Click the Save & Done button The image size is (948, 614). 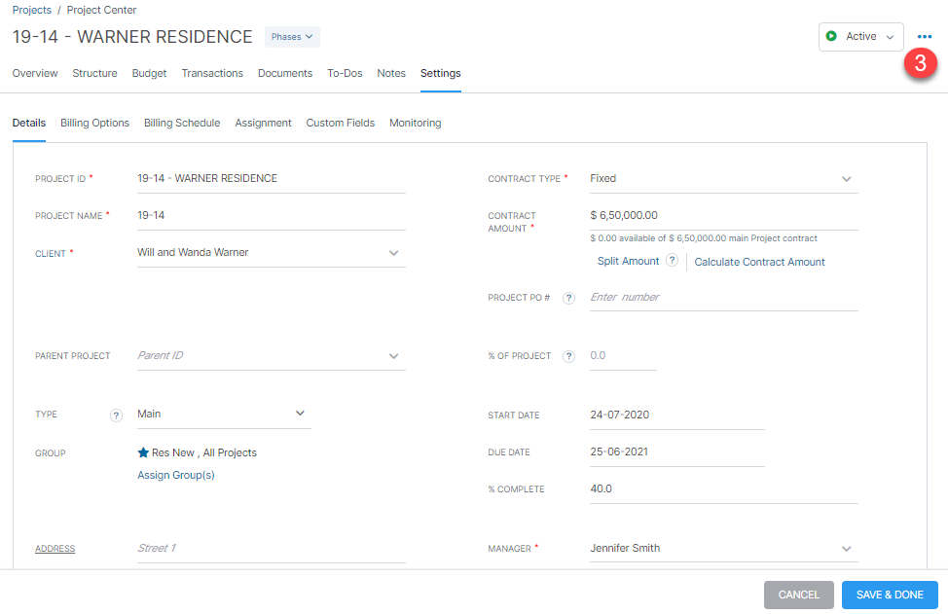click(890, 595)
